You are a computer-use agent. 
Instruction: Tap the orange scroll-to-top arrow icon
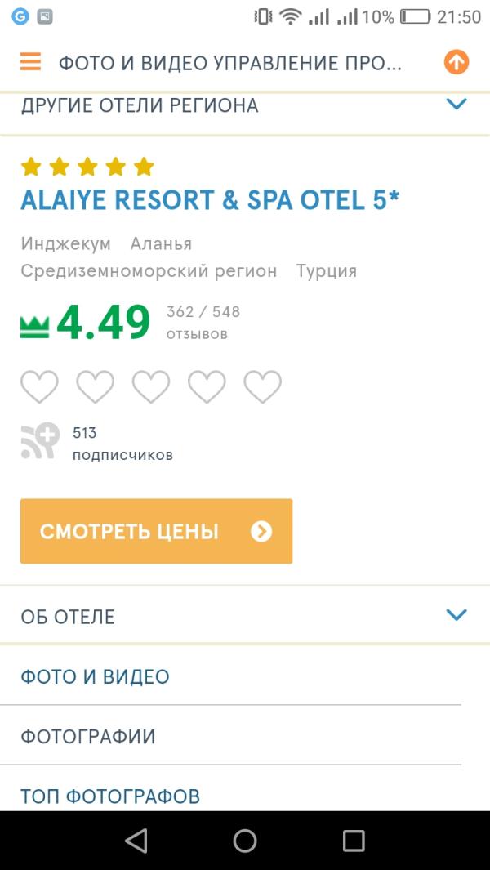457,62
